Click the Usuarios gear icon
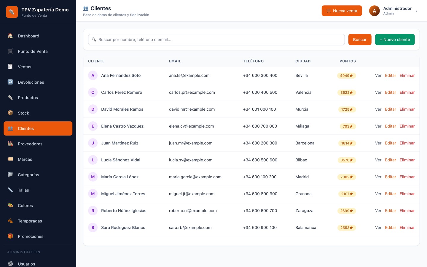The height and width of the screenshot is (267, 427). 10,264
